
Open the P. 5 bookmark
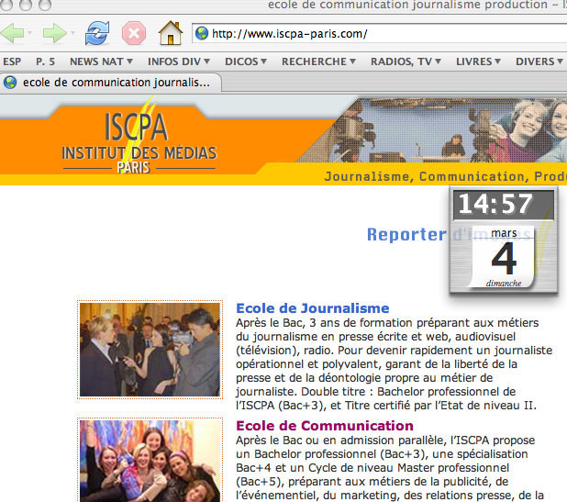45,61
